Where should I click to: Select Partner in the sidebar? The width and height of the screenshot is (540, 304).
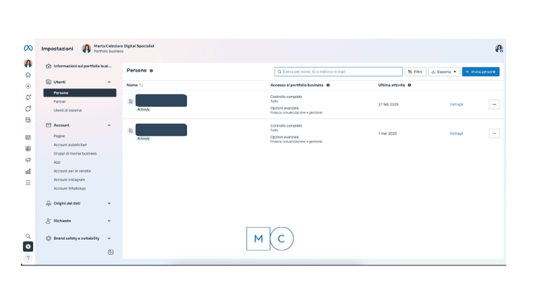60,101
